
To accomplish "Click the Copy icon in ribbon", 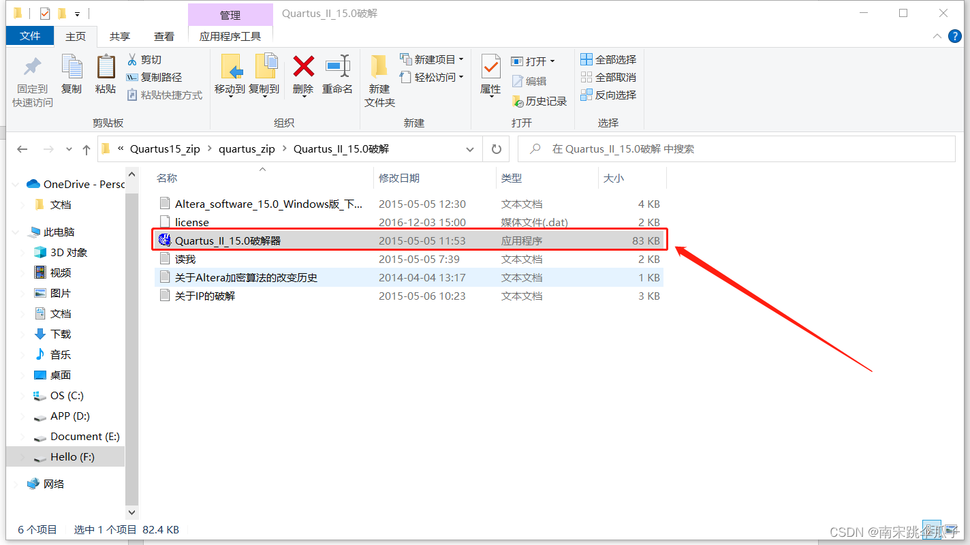I will pyautogui.click(x=72, y=67).
